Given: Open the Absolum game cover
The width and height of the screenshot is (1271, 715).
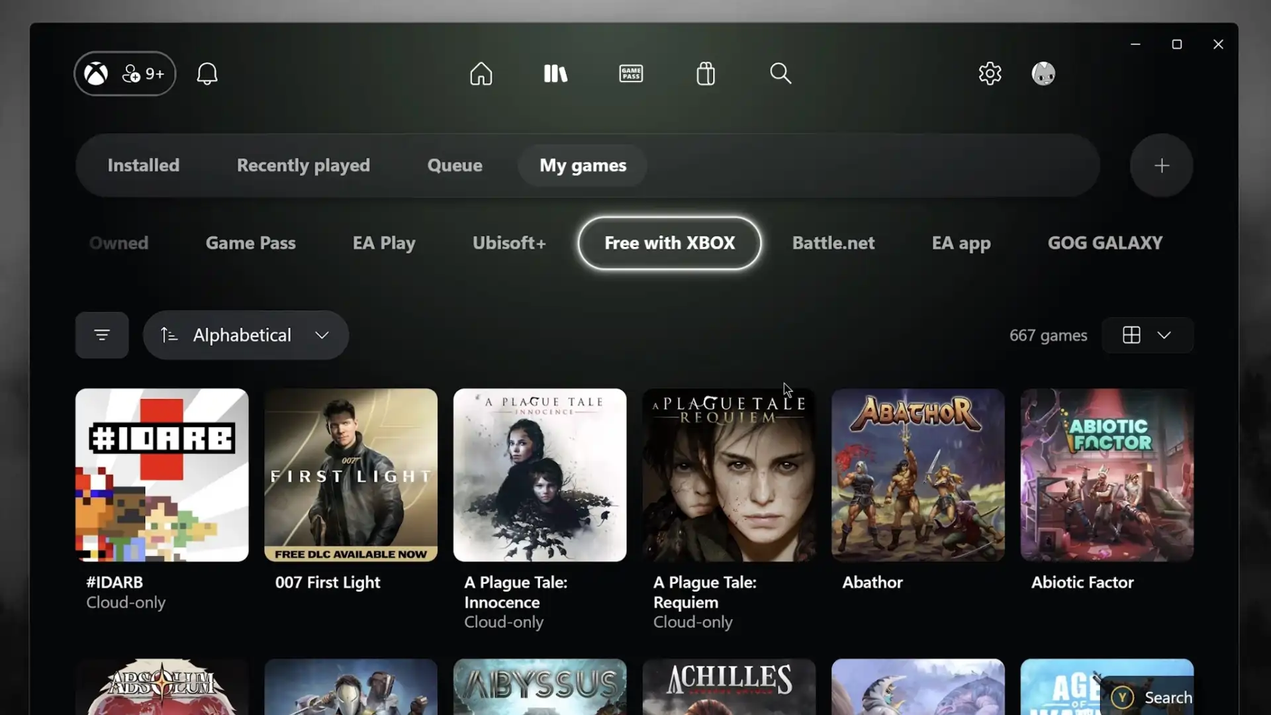Looking at the screenshot, I should (x=162, y=687).
